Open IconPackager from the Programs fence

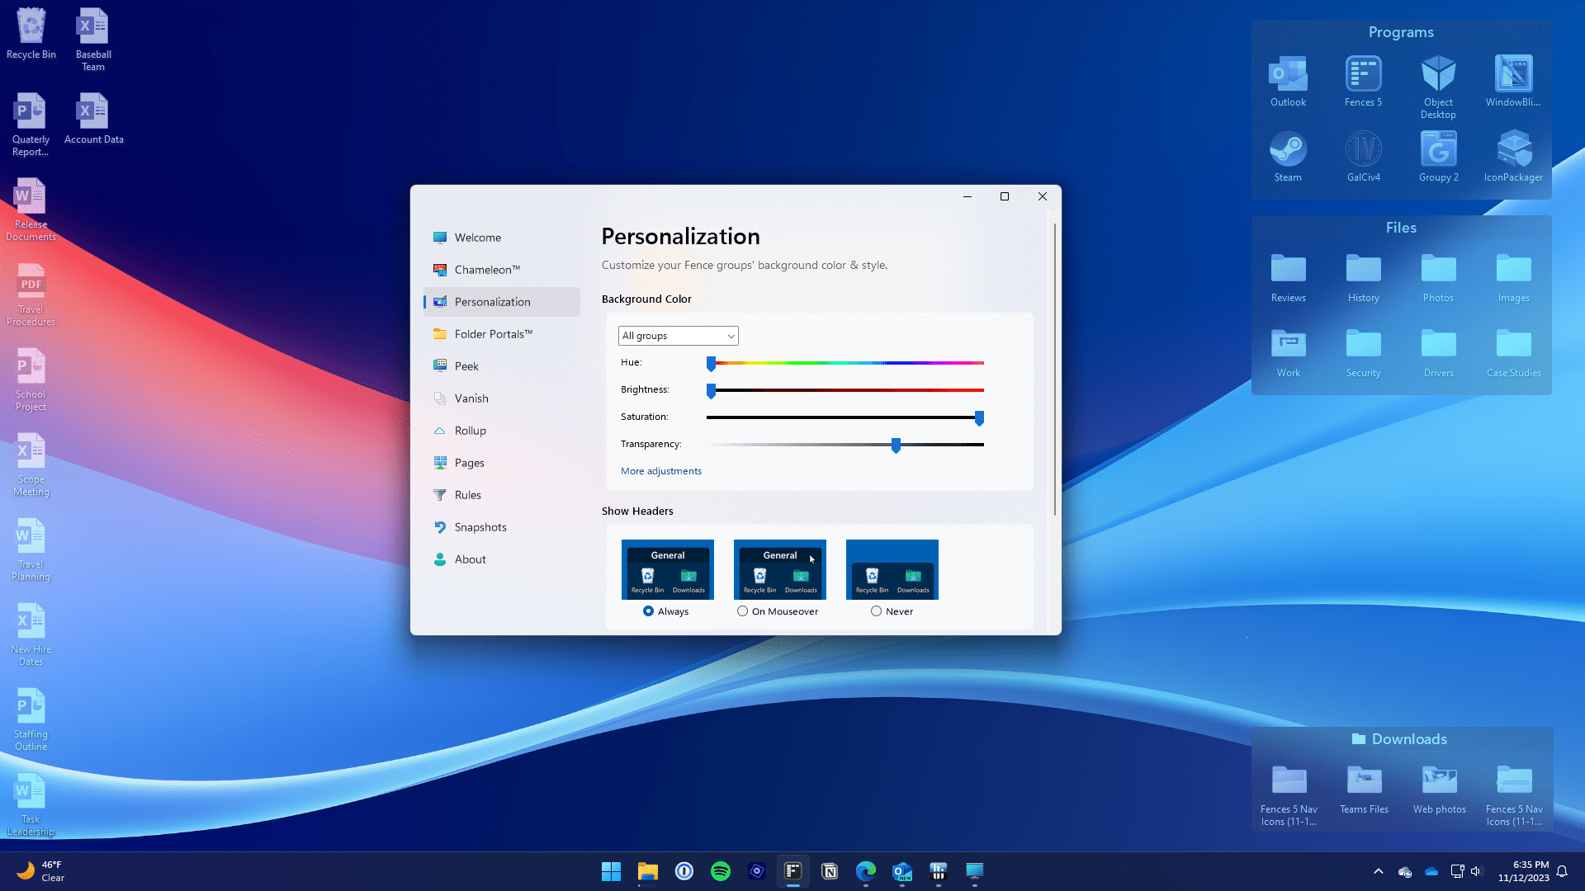tap(1513, 156)
